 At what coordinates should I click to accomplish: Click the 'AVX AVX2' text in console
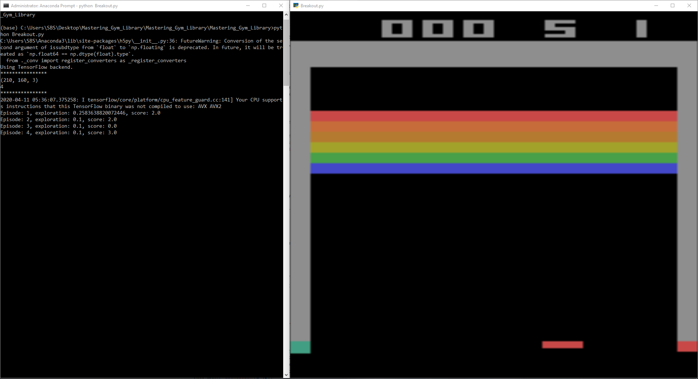coord(209,106)
